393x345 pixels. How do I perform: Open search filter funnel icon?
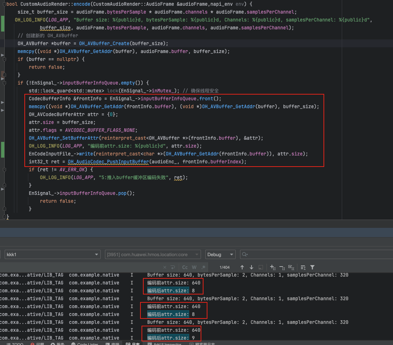point(312,267)
